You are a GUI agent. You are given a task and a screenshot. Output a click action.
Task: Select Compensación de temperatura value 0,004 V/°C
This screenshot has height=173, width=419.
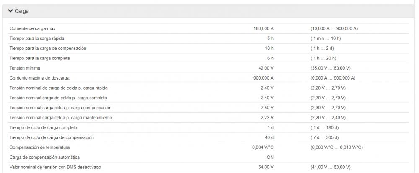tap(263, 147)
